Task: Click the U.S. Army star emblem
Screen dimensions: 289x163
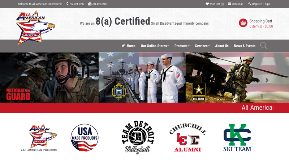Action: point(199,92)
